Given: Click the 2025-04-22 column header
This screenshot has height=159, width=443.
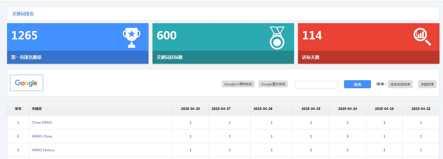Looking at the screenshot, I should [x=421, y=109].
